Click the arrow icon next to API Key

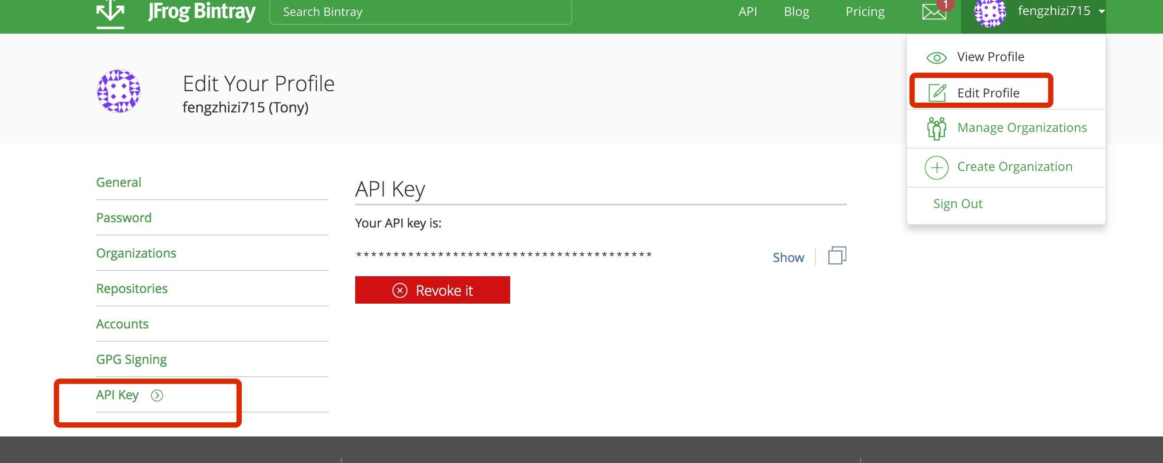(x=157, y=395)
